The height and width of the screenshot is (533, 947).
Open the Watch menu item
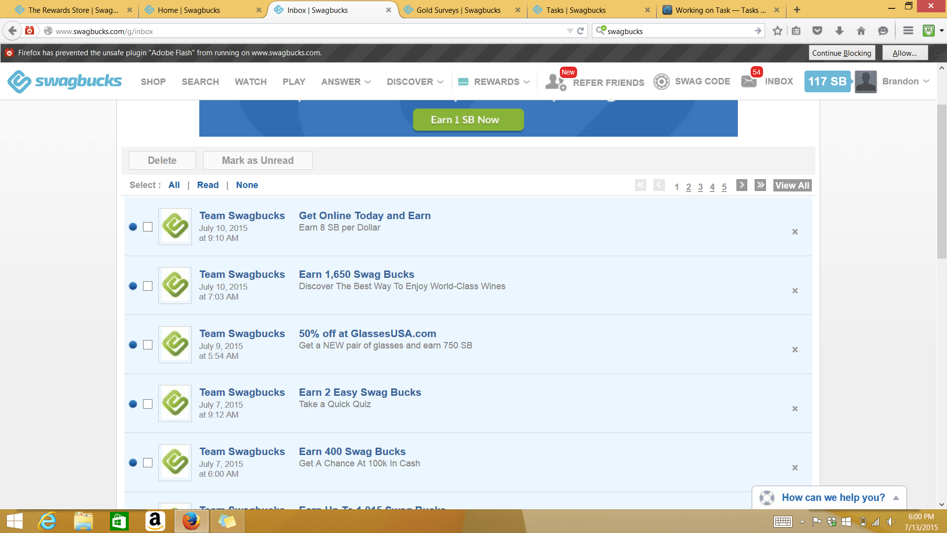(x=251, y=81)
